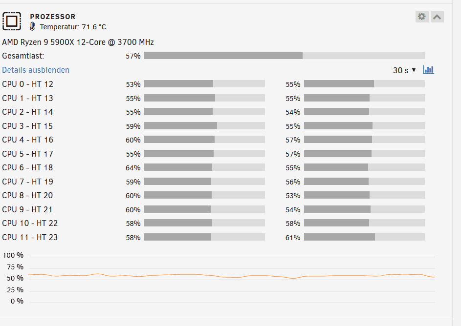
Task: Open processor widget settings gear
Action: [x=421, y=17]
